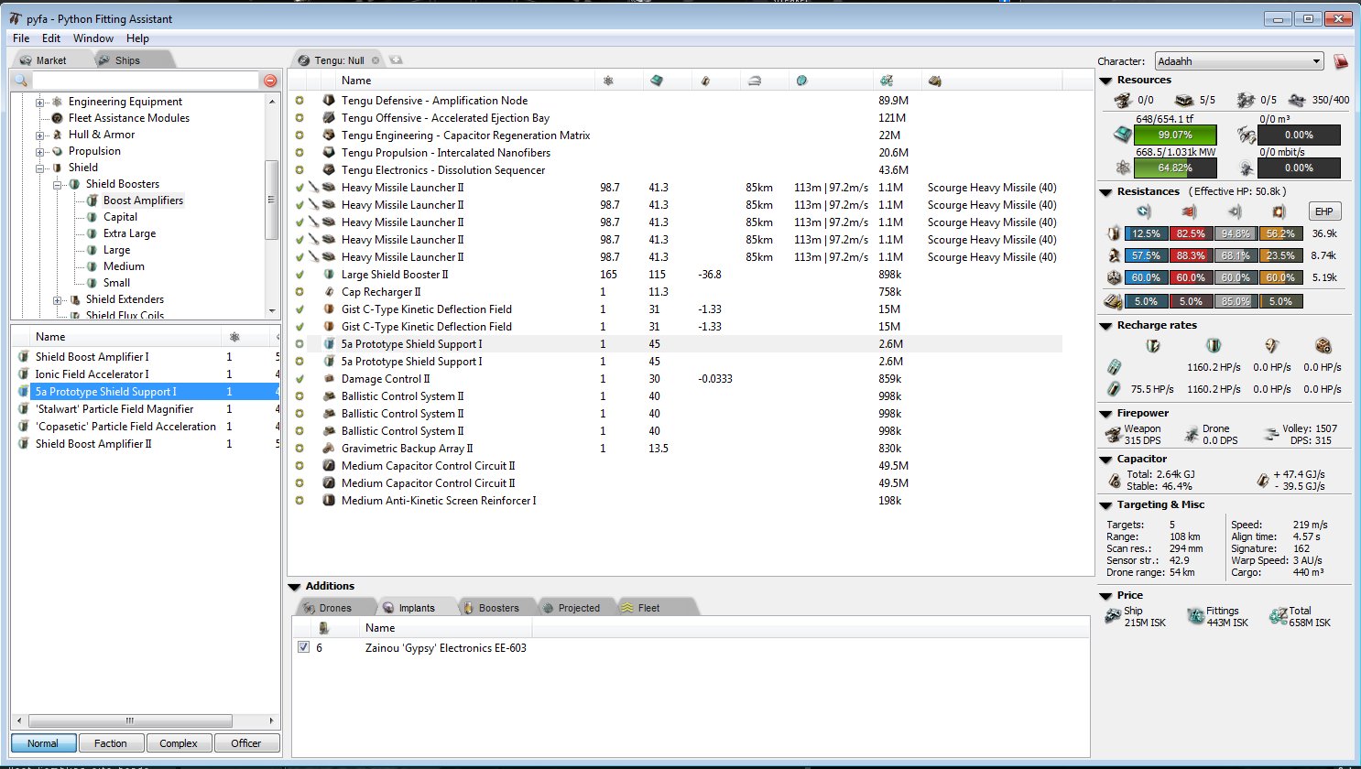The height and width of the screenshot is (769, 1361).
Task: Click the 82.5% shield thermal resistance bar
Action: point(1191,233)
